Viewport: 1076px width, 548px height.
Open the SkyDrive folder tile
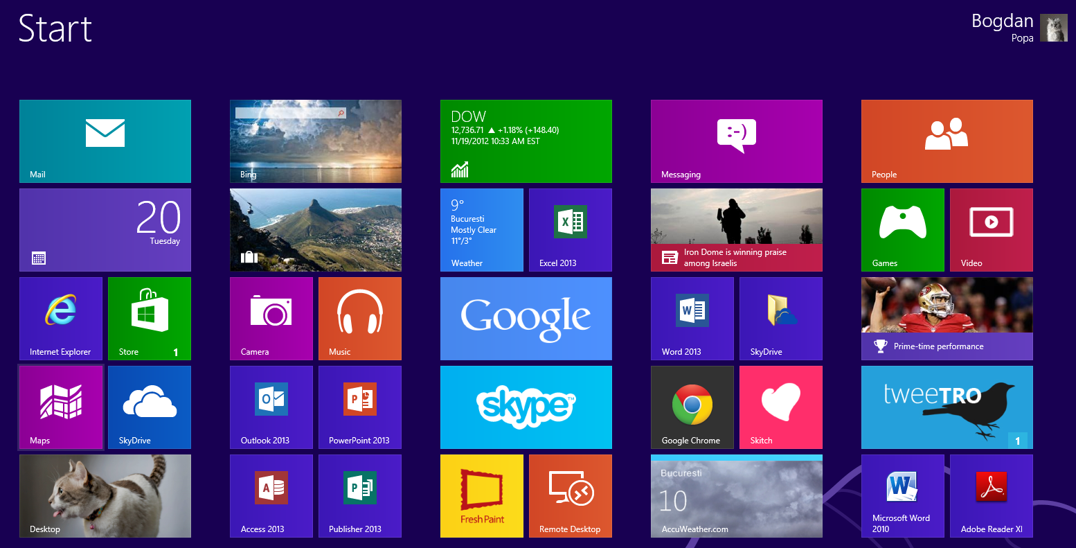pyautogui.click(x=781, y=319)
